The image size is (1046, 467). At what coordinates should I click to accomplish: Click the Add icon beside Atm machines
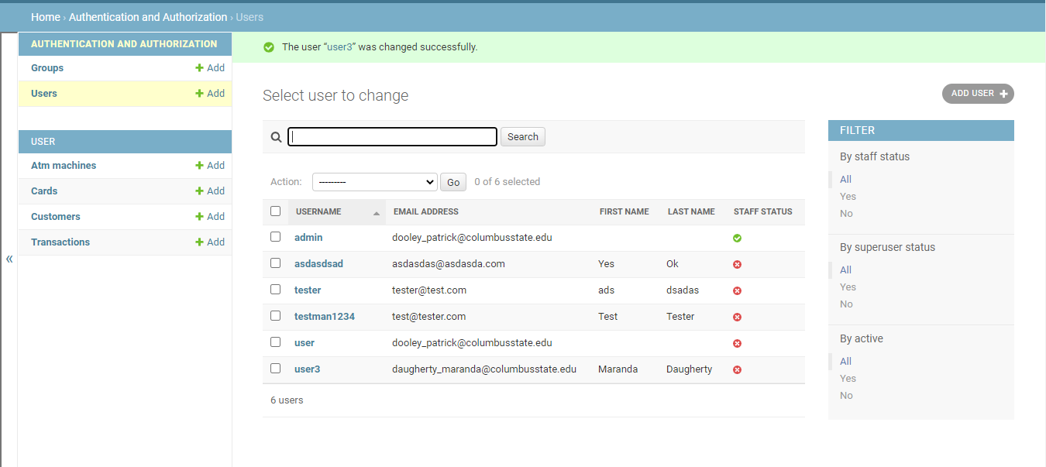199,166
